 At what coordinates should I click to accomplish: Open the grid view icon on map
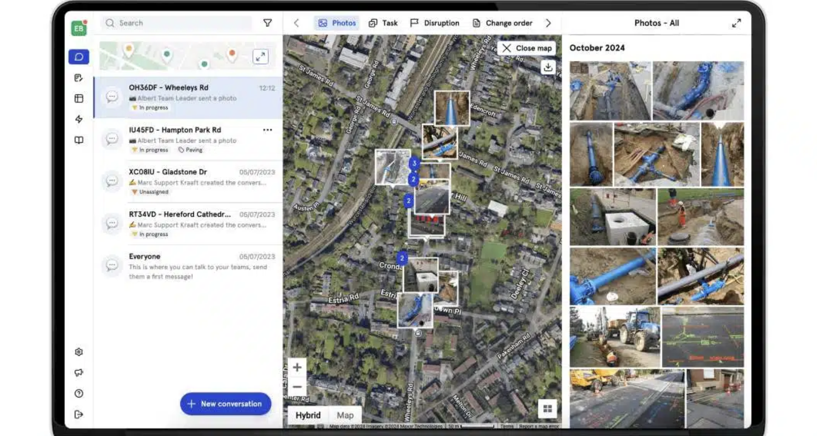pos(547,409)
